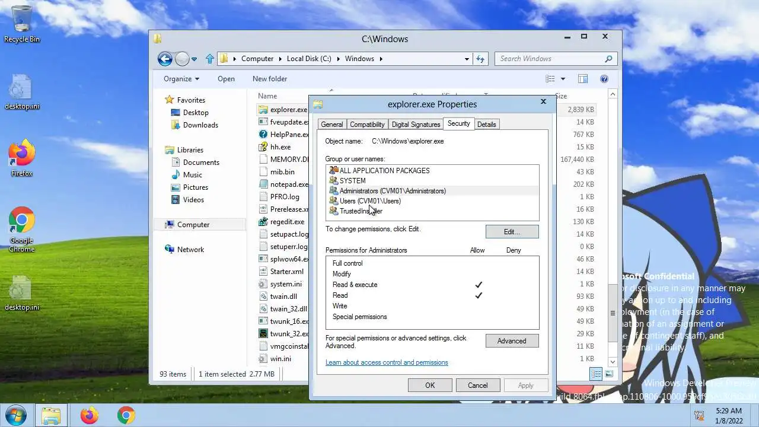
Task: Switch to the Compatibility tab
Action: (x=367, y=125)
